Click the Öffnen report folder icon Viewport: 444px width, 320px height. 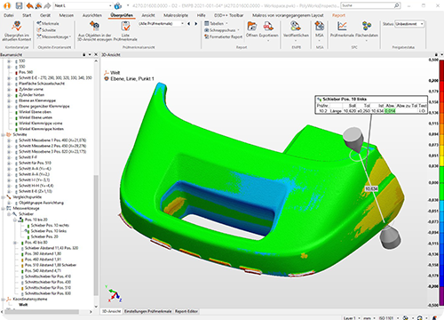252,27
